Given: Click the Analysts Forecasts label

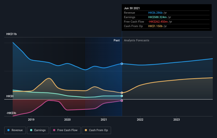Looking at the screenshot, I should pos(137,40).
